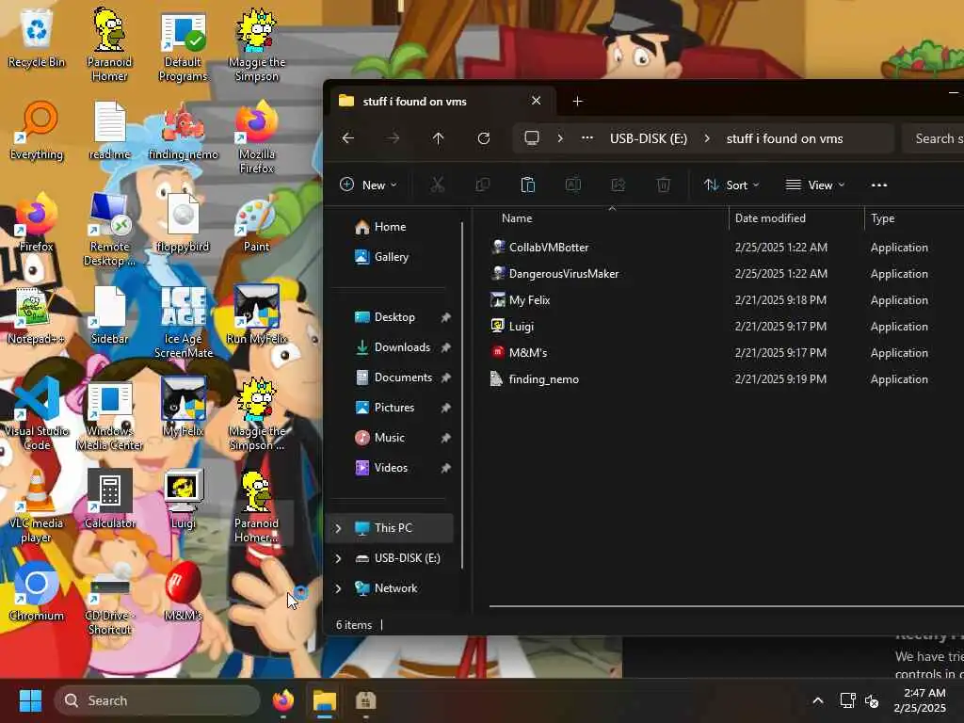Open Remote Desktop shortcut on the desktop
Image resolution: width=964 pixels, height=723 pixels.
click(x=109, y=230)
